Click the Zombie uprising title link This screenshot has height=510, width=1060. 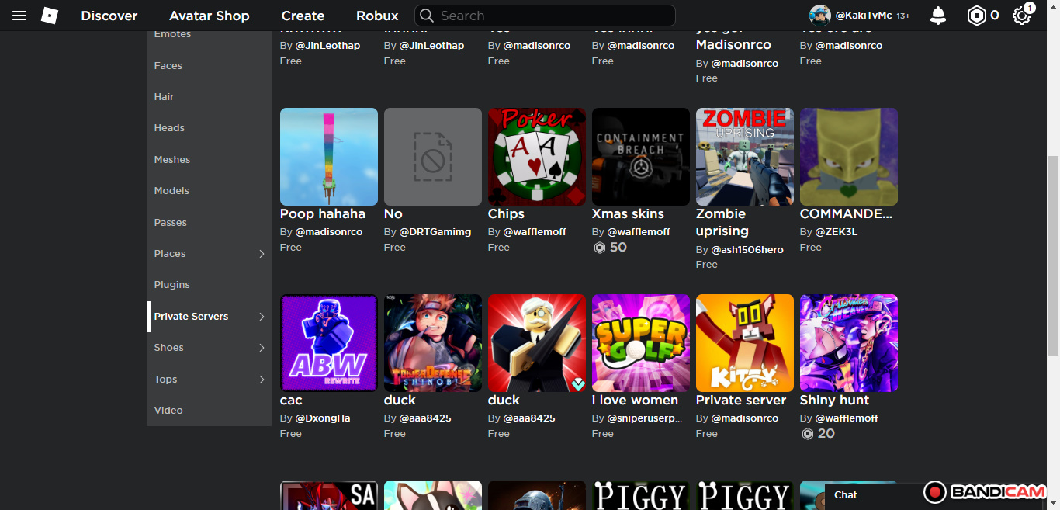click(x=722, y=222)
